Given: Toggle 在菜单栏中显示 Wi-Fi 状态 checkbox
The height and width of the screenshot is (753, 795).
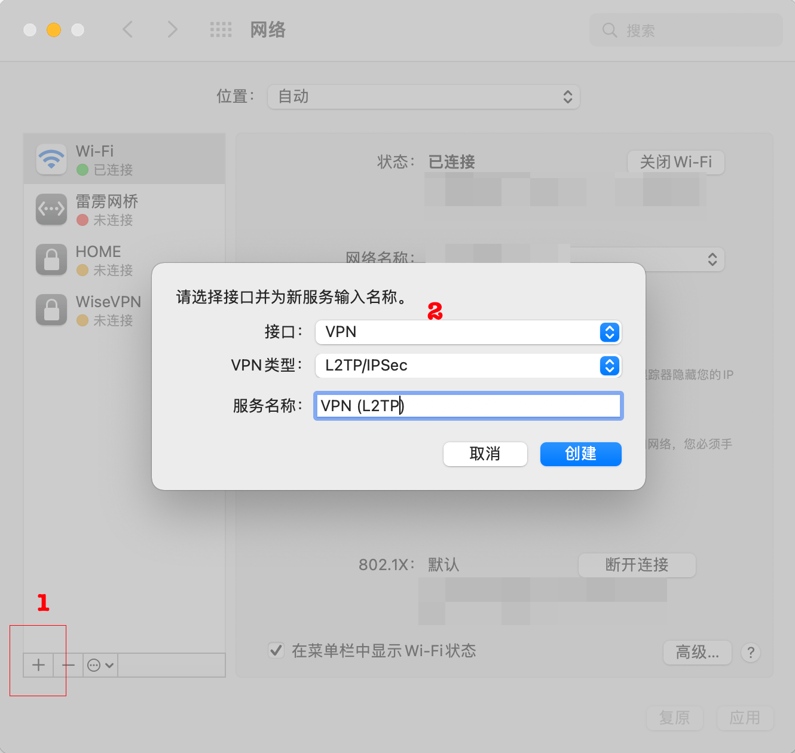Looking at the screenshot, I should pyautogui.click(x=276, y=650).
